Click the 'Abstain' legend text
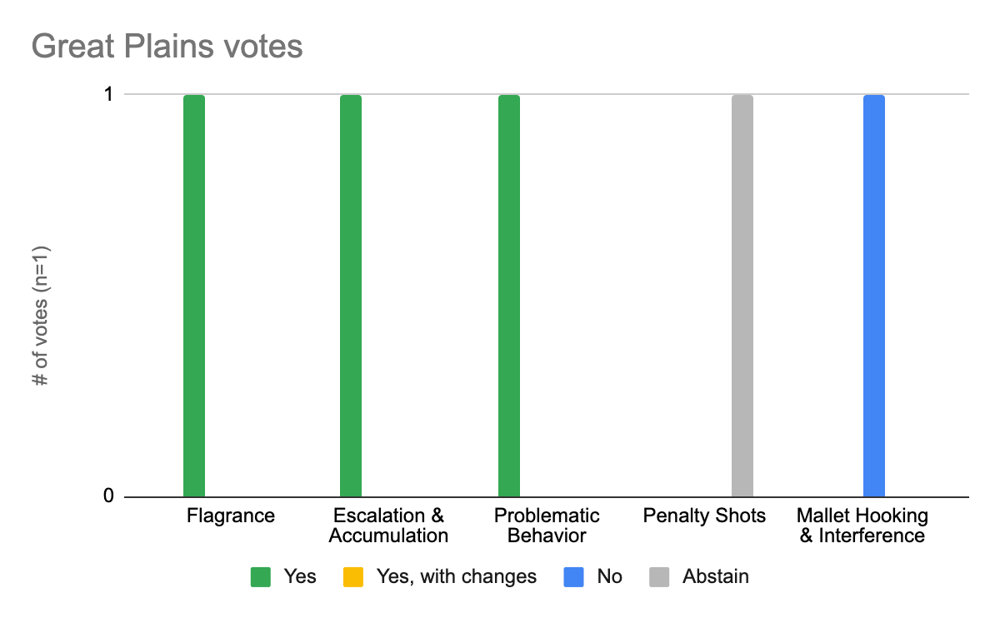1000x618 pixels. (x=715, y=577)
